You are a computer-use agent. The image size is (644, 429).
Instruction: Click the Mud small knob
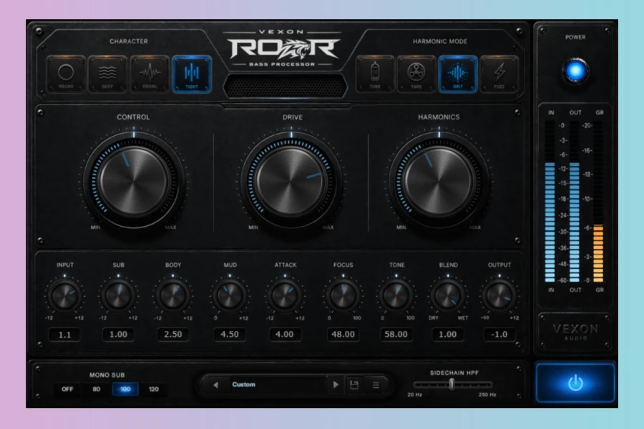[230, 295]
